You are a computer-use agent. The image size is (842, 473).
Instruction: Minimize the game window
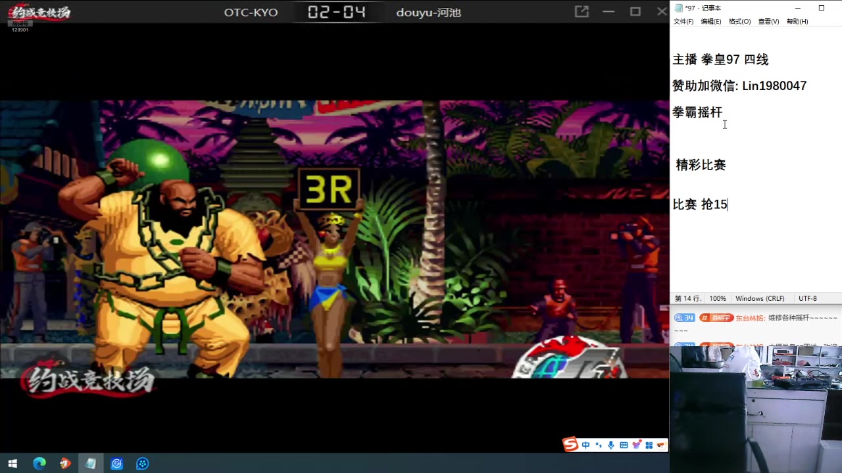(608, 12)
